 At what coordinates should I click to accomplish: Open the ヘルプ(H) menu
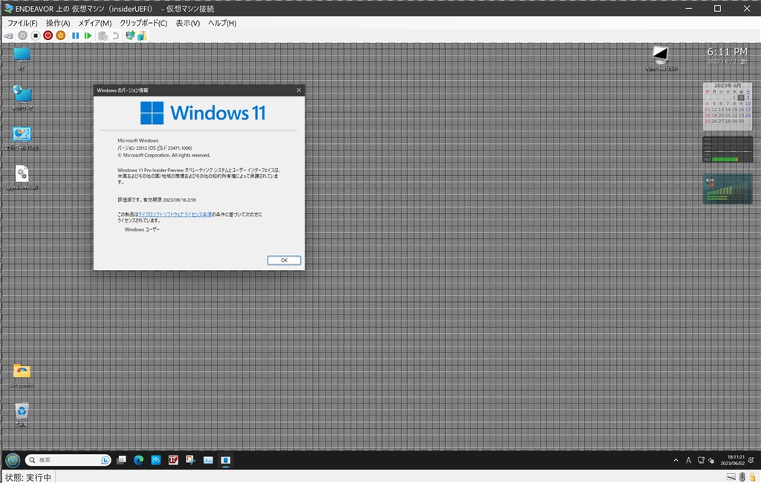click(x=221, y=23)
